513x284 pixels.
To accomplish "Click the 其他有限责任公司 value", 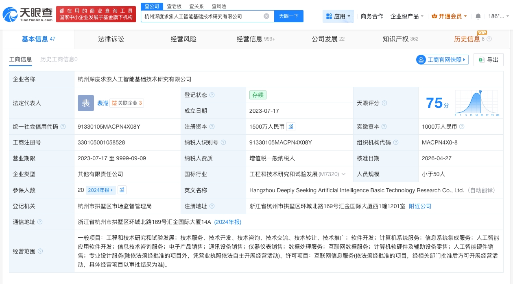I will 100,174.
